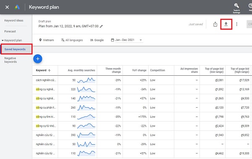Close the Keyword plan page with X
Image resolution: width=252 pixels, height=159 pixels.
(x=7, y=7)
